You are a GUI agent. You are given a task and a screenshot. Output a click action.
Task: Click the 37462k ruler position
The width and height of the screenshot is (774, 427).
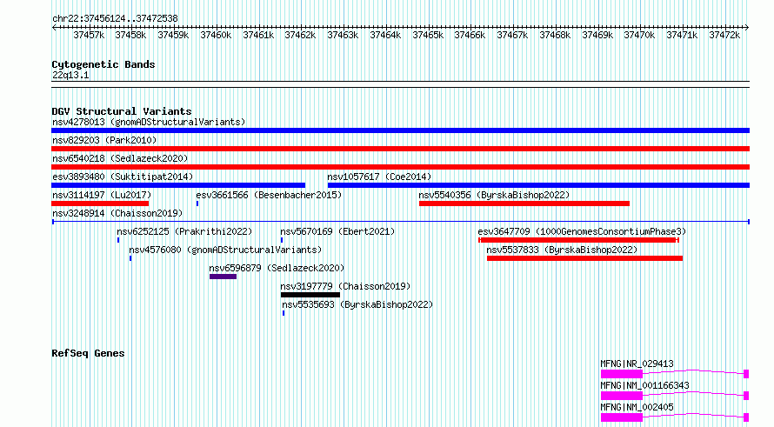(300, 35)
